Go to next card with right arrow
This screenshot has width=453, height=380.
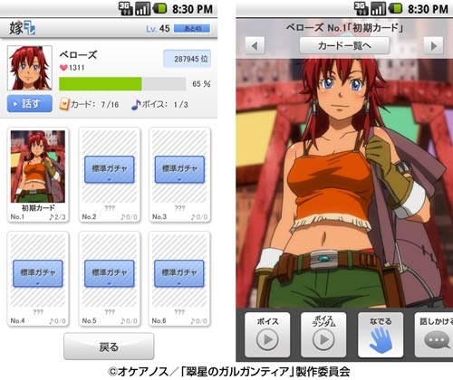(434, 46)
